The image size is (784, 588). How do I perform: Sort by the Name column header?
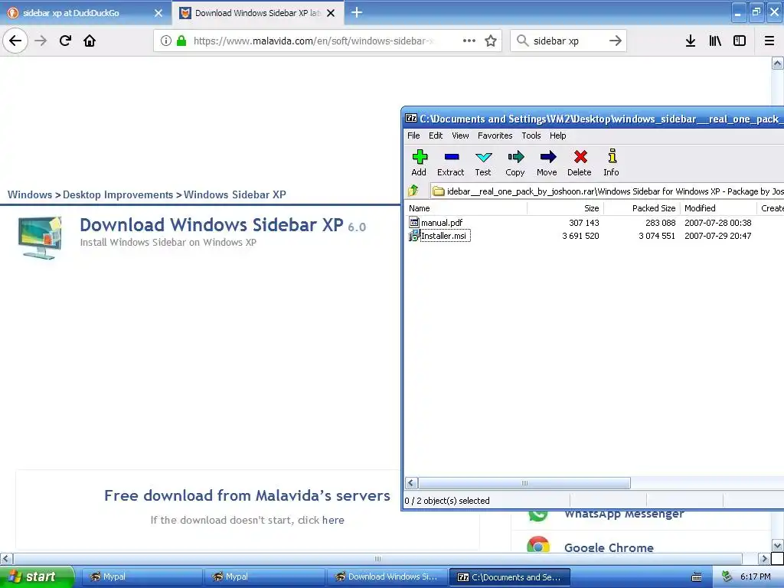466,208
